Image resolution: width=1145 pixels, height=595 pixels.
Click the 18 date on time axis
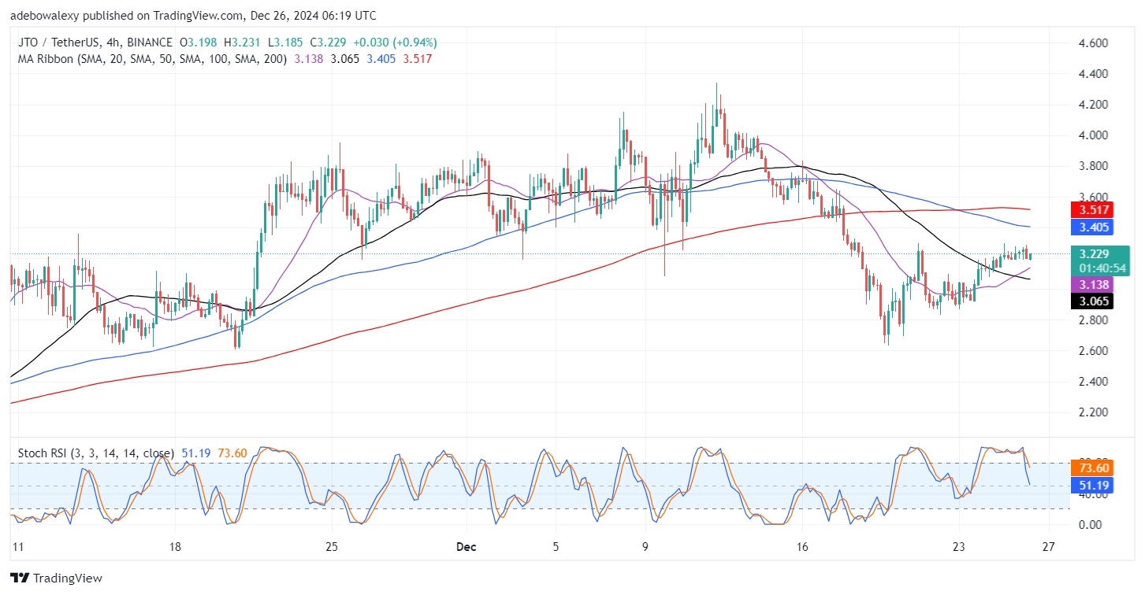[175, 546]
